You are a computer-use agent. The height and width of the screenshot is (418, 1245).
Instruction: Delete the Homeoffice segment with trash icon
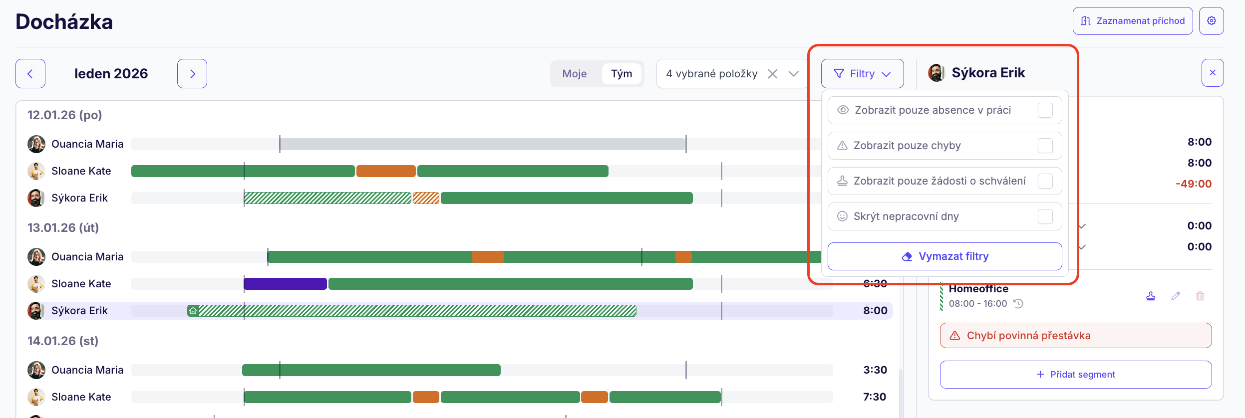pyautogui.click(x=1200, y=296)
